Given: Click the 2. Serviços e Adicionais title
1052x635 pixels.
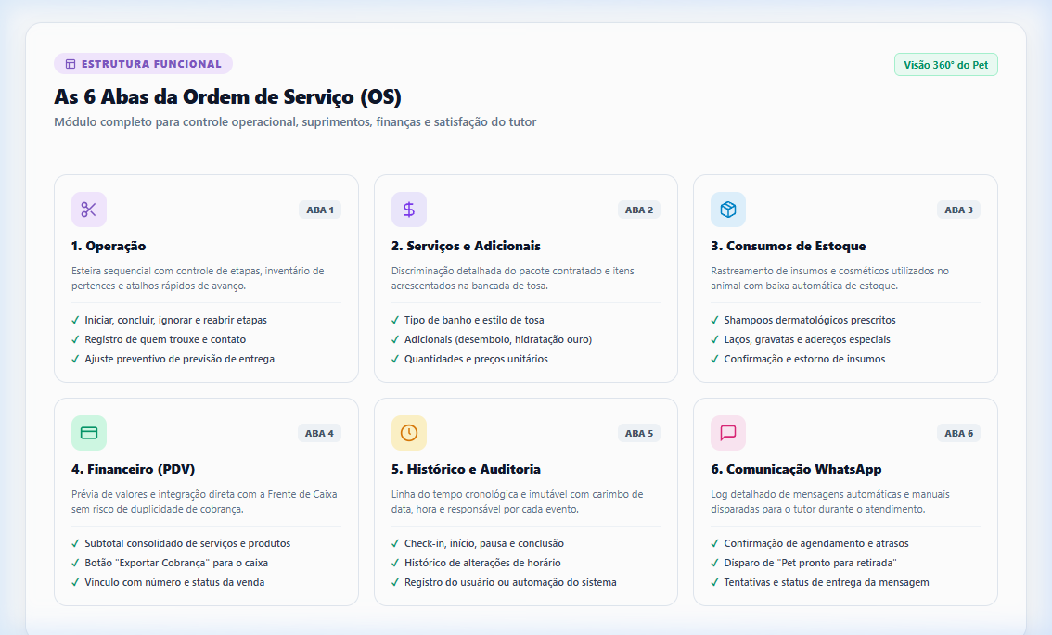Looking at the screenshot, I should coord(466,246).
